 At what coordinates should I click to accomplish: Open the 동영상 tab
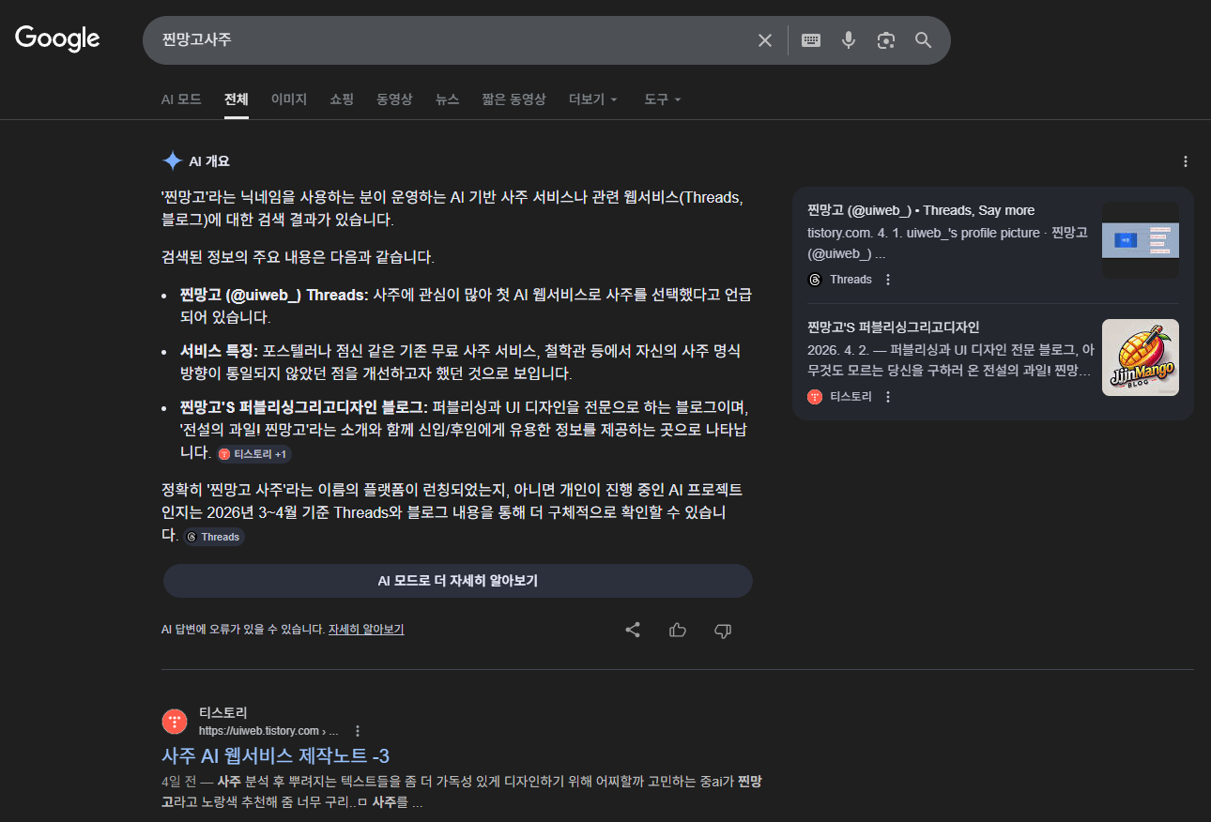point(394,99)
